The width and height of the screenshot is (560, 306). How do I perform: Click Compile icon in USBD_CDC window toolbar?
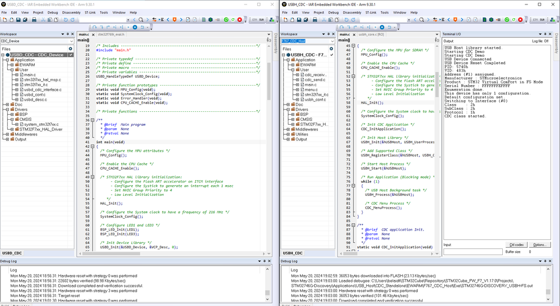[x=204, y=20]
